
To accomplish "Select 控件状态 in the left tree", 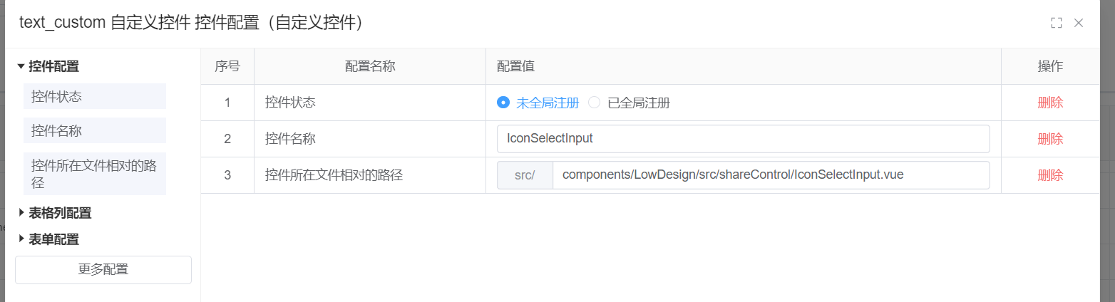I will point(94,96).
